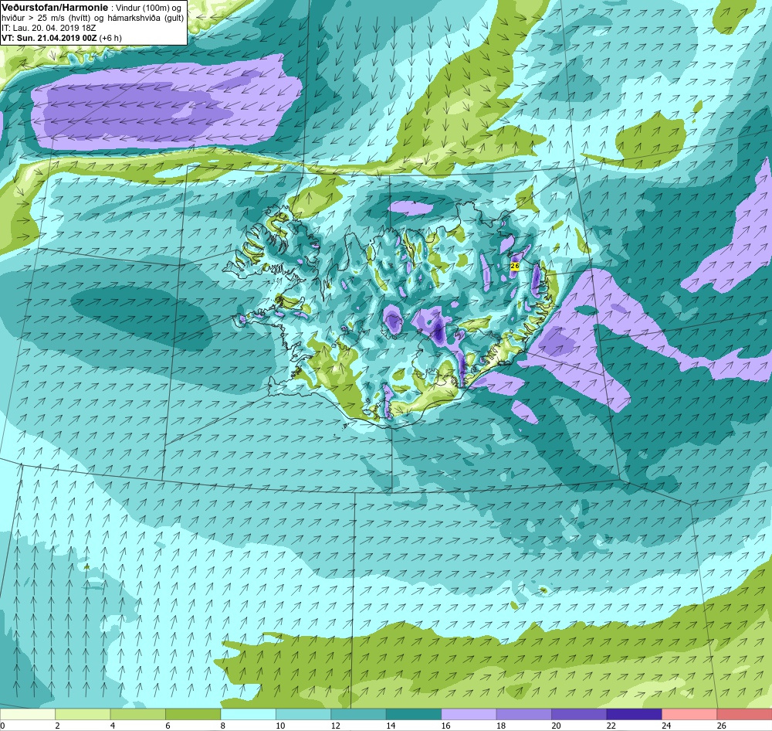Click the pale yellow 0–2 legend swatch
Screen dimensions: 772x731
28,714
